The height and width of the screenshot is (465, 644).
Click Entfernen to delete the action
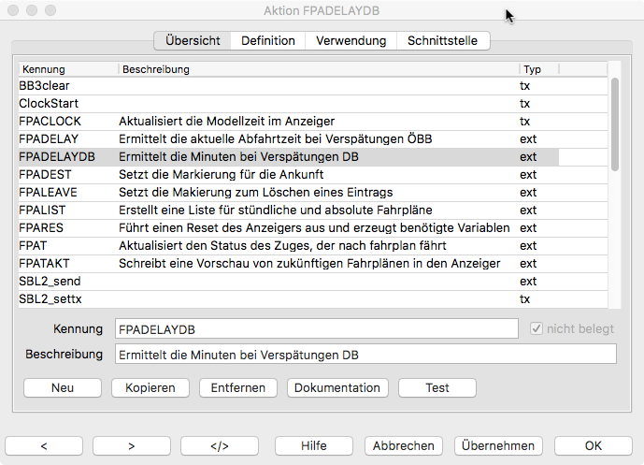click(238, 387)
